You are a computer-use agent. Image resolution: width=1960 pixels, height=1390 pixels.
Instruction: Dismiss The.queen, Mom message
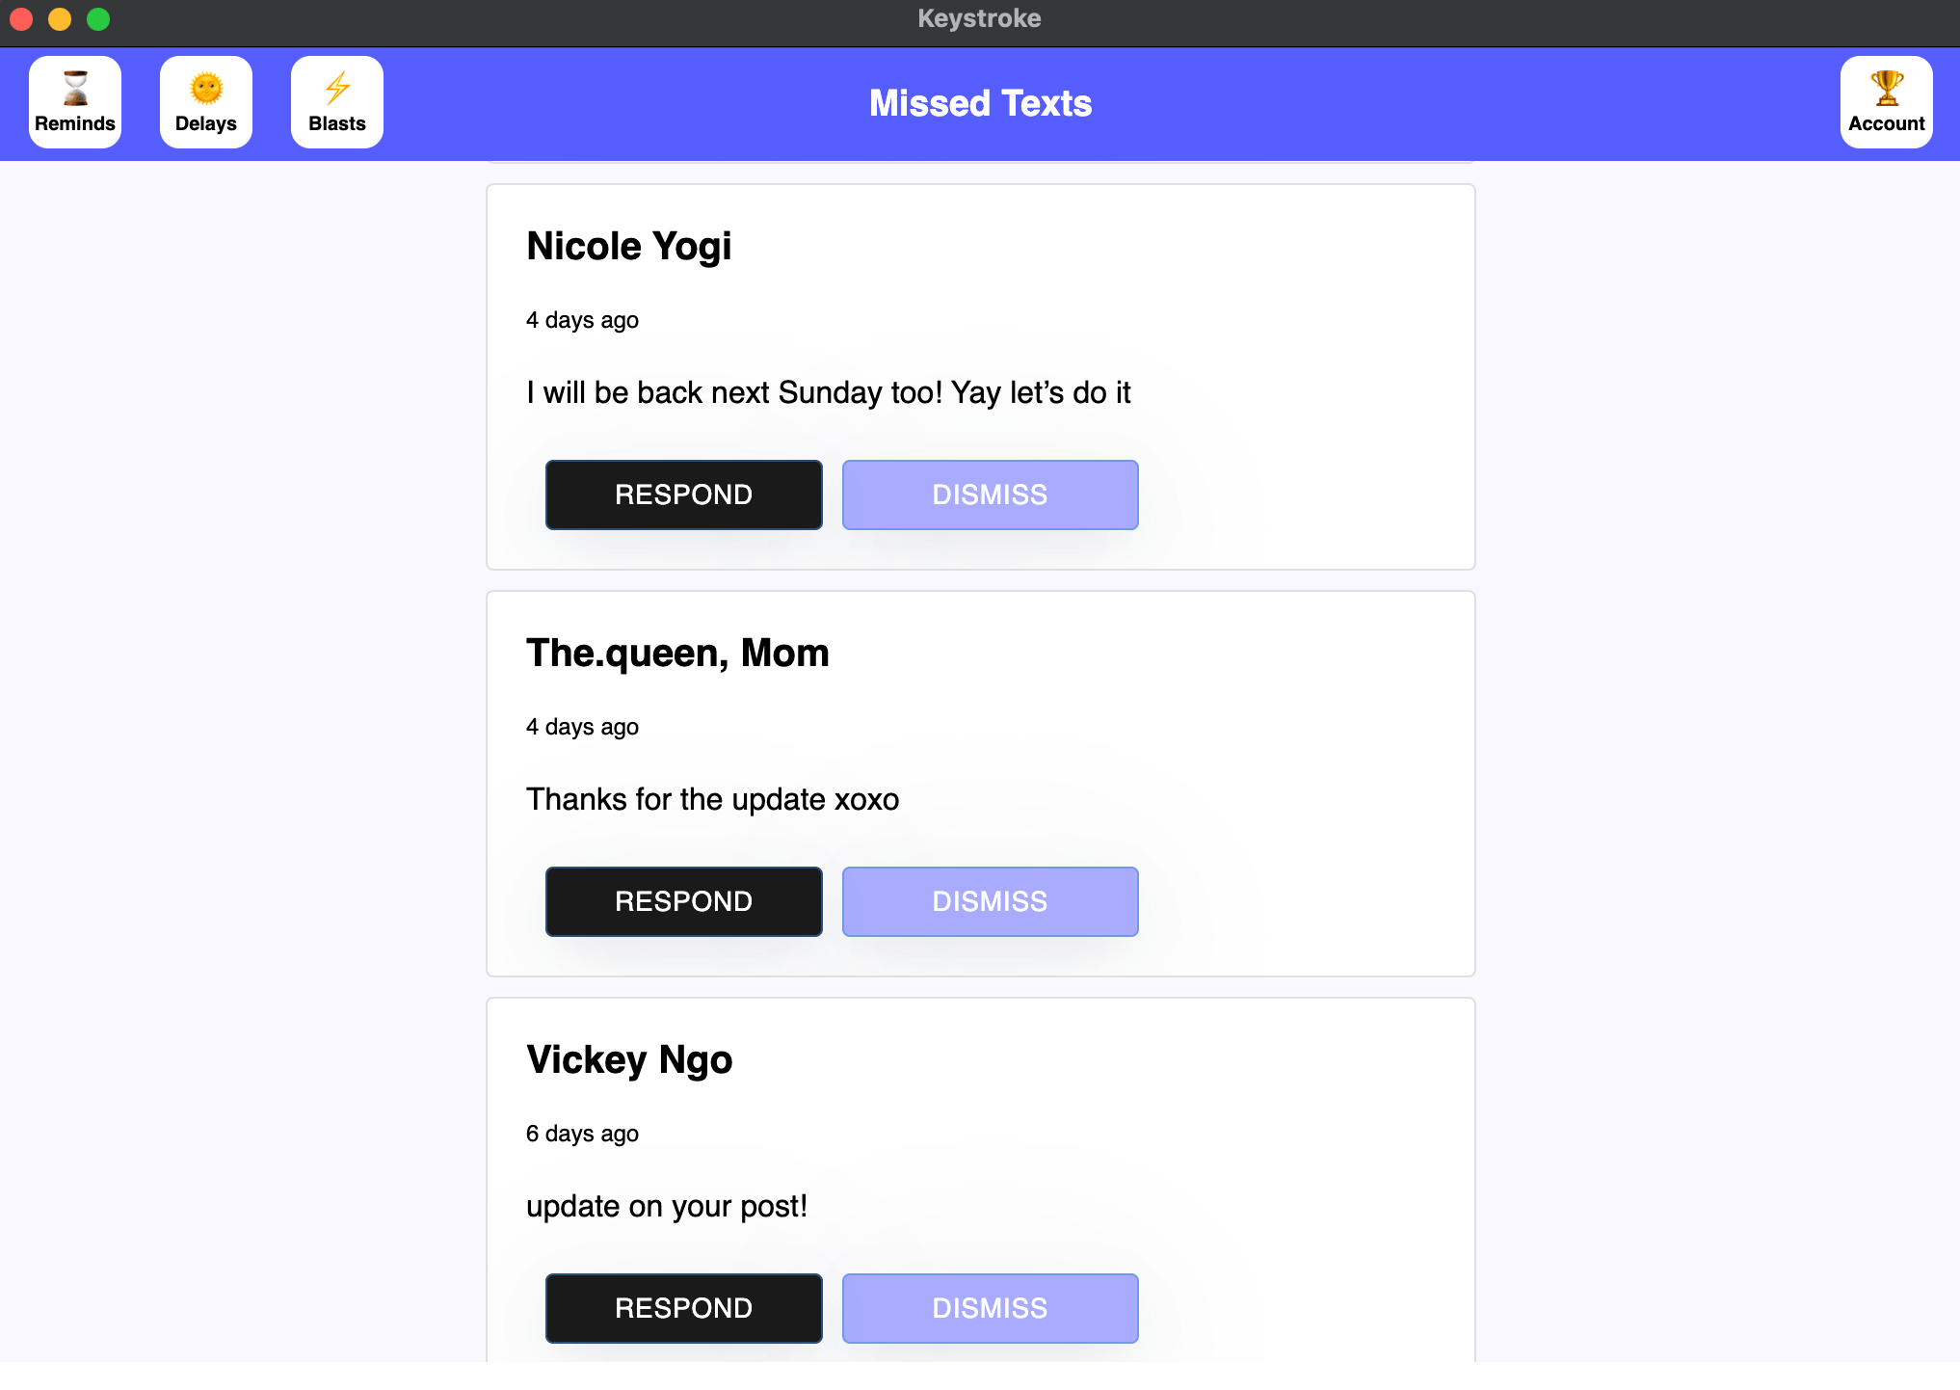point(990,901)
